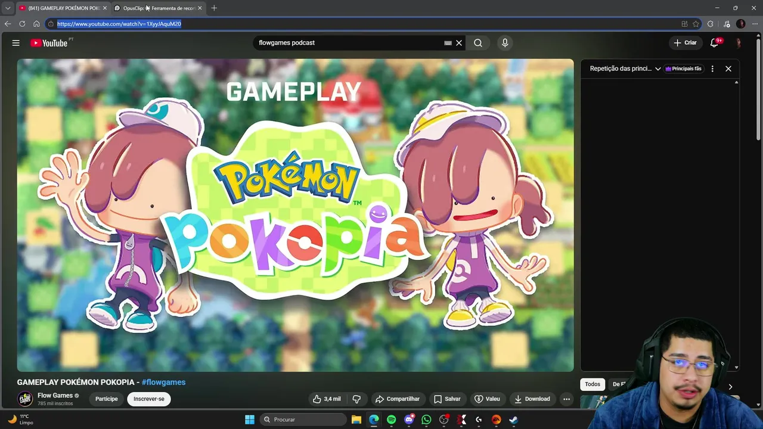Open more actions ellipsis under video

pos(567,399)
